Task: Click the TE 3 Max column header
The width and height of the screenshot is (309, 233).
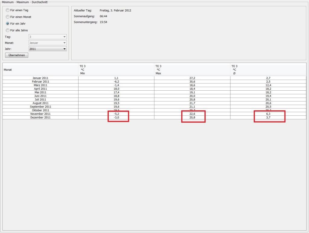Action: (x=192, y=70)
